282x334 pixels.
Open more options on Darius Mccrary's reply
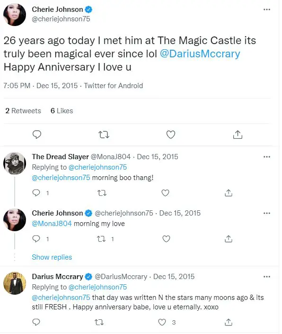[x=267, y=277]
